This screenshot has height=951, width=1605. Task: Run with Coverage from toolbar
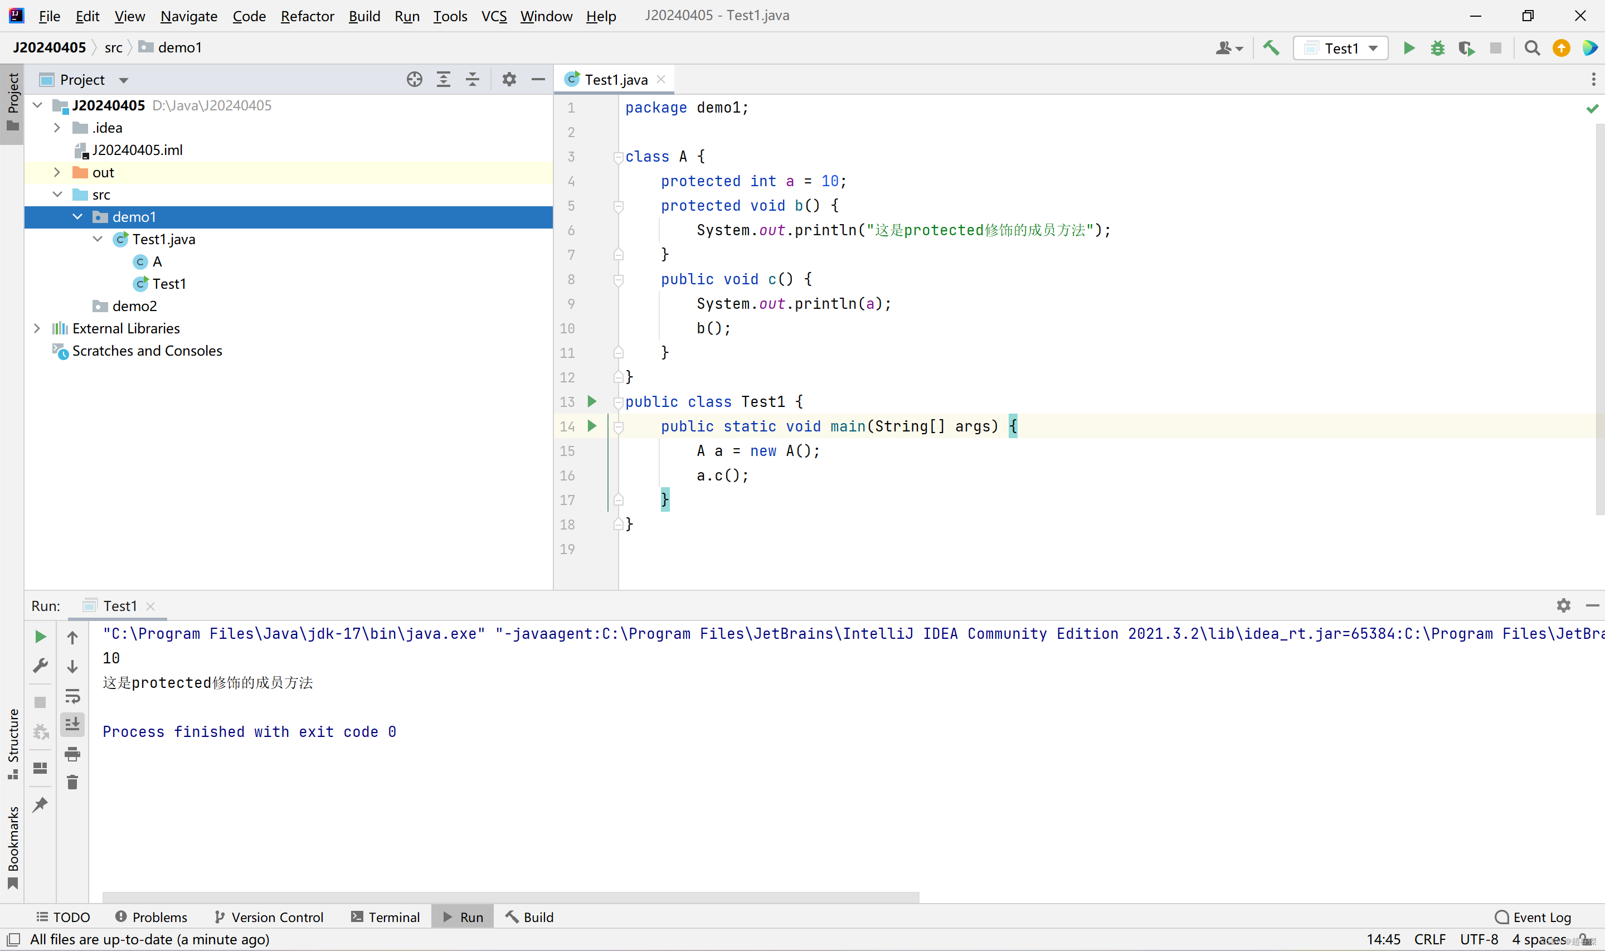pyautogui.click(x=1466, y=48)
